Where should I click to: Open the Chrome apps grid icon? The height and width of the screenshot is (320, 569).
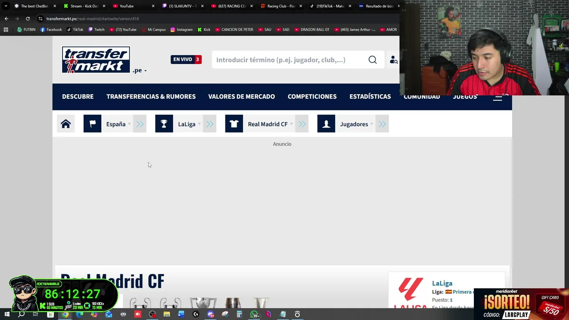click(x=6, y=30)
